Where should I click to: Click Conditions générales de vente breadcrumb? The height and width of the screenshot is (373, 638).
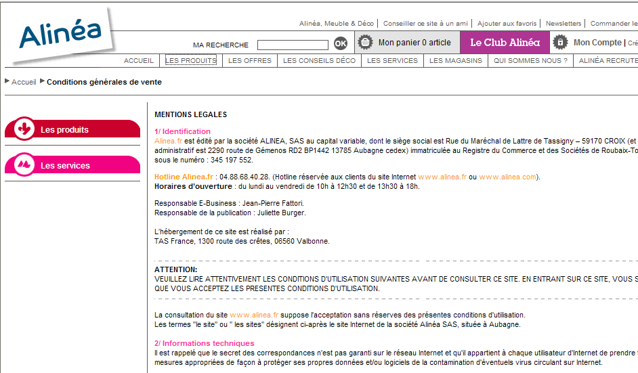tap(104, 82)
